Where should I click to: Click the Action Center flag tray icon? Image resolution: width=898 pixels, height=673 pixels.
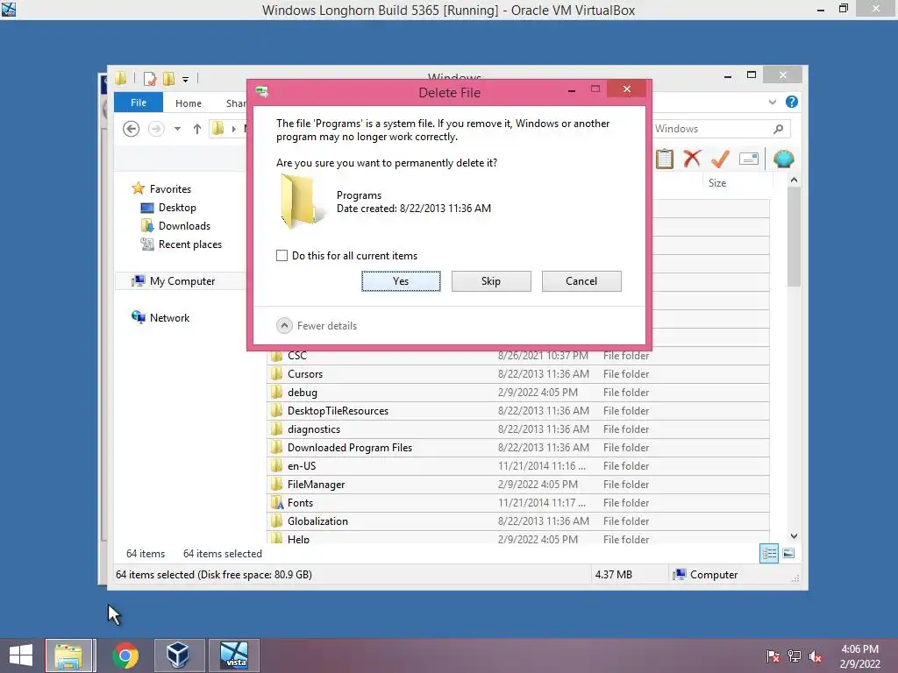coord(773,655)
